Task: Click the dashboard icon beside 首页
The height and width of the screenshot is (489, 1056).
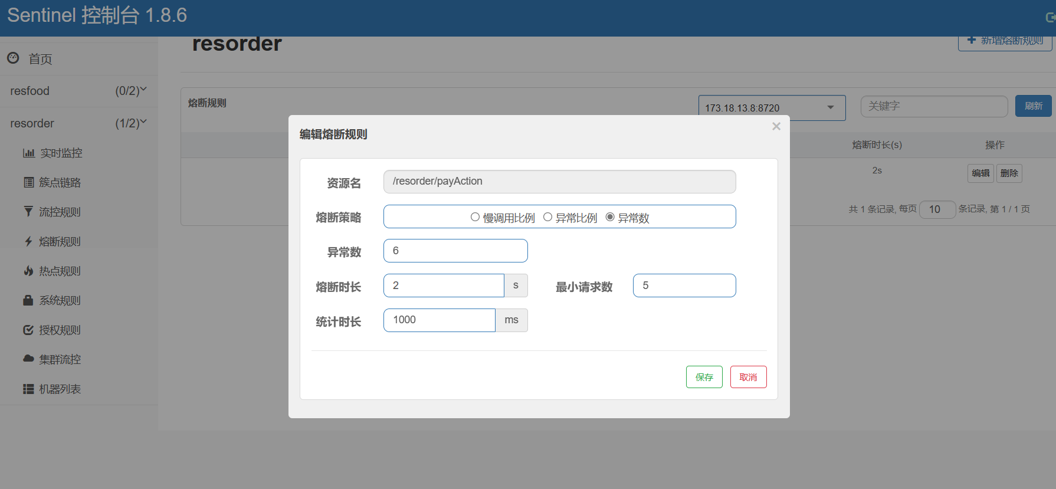Action: (13, 58)
